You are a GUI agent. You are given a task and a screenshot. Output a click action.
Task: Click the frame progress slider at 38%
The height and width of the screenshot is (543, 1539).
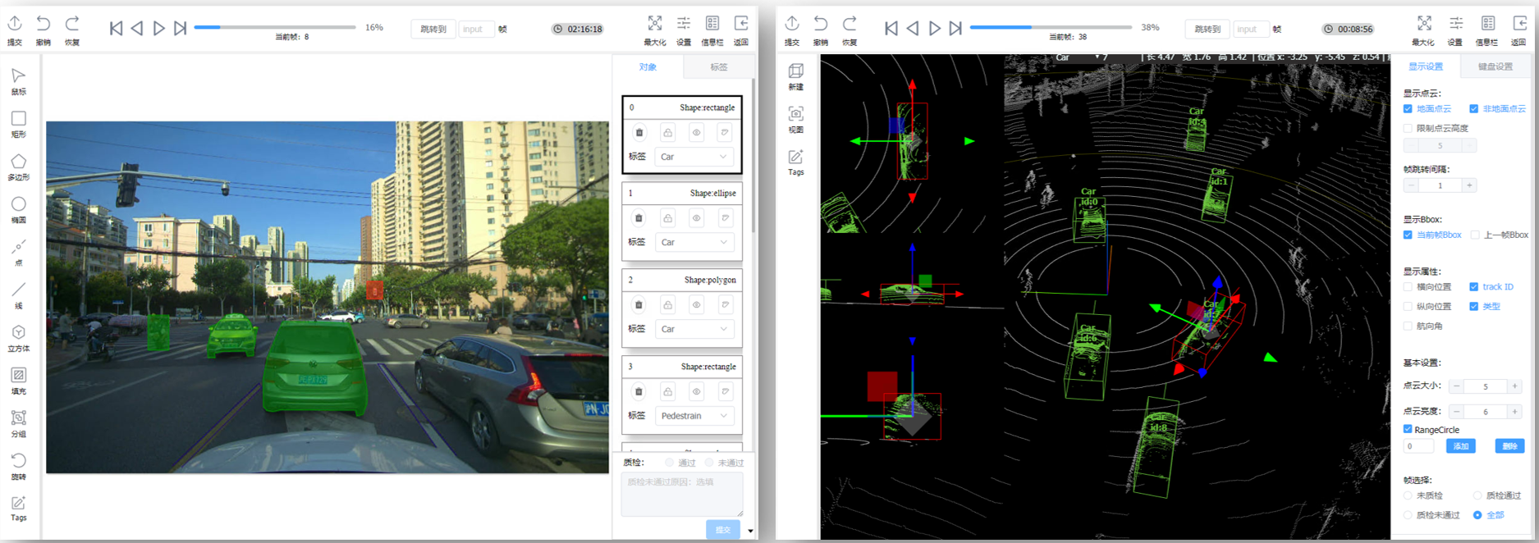tap(1031, 27)
